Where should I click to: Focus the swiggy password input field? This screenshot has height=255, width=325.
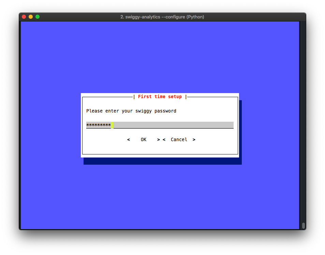click(160, 125)
